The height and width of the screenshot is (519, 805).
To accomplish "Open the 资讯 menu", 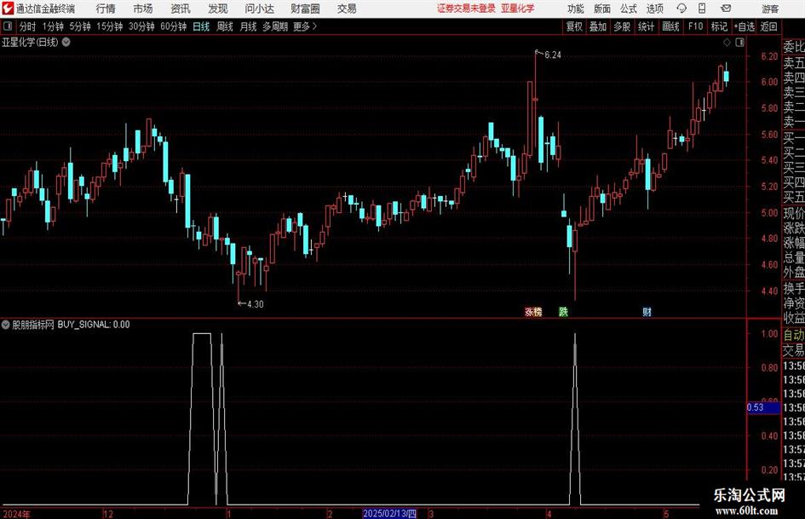I will 181,9.
